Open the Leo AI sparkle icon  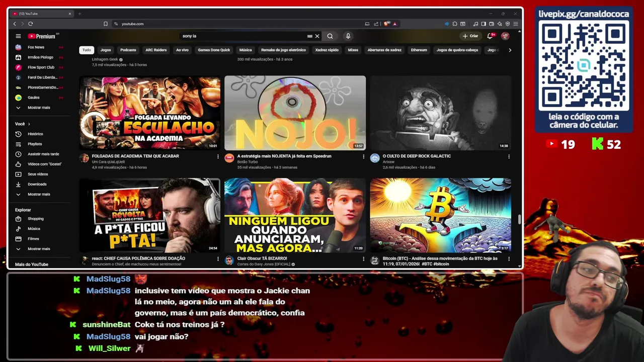pos(500,24)
